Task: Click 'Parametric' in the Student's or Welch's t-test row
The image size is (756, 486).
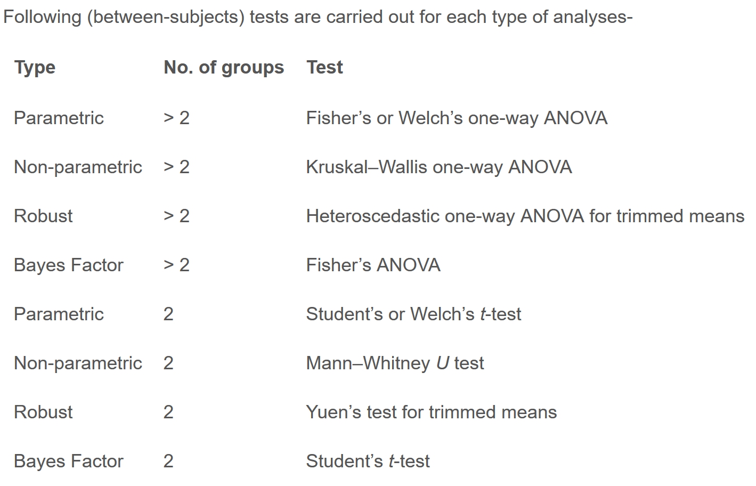Action: tap(59, 314)
